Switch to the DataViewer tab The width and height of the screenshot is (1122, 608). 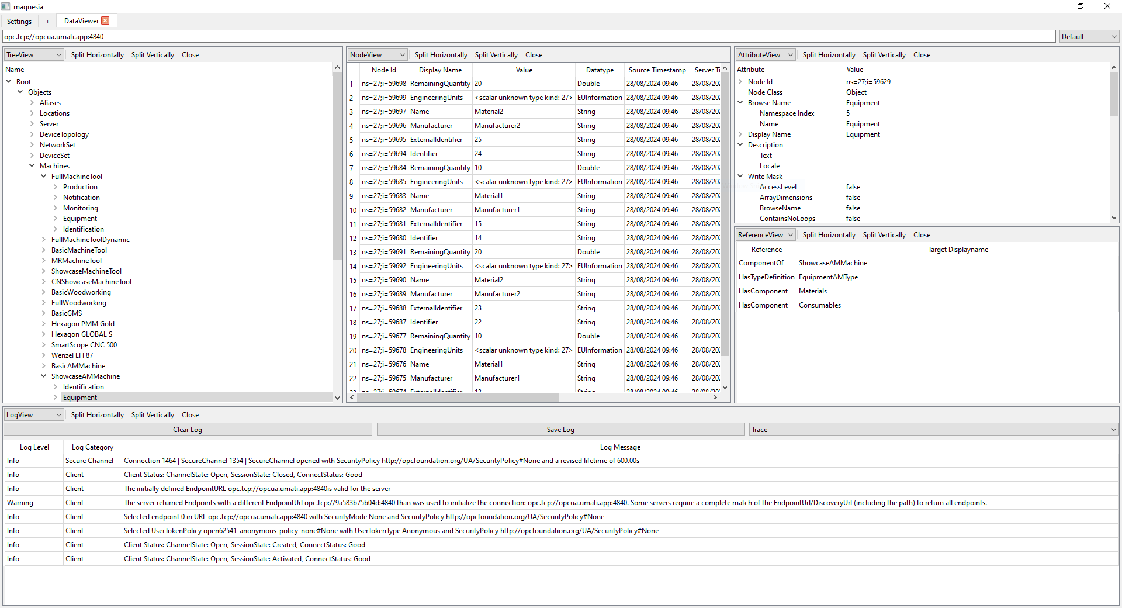(x=81, y=21)
